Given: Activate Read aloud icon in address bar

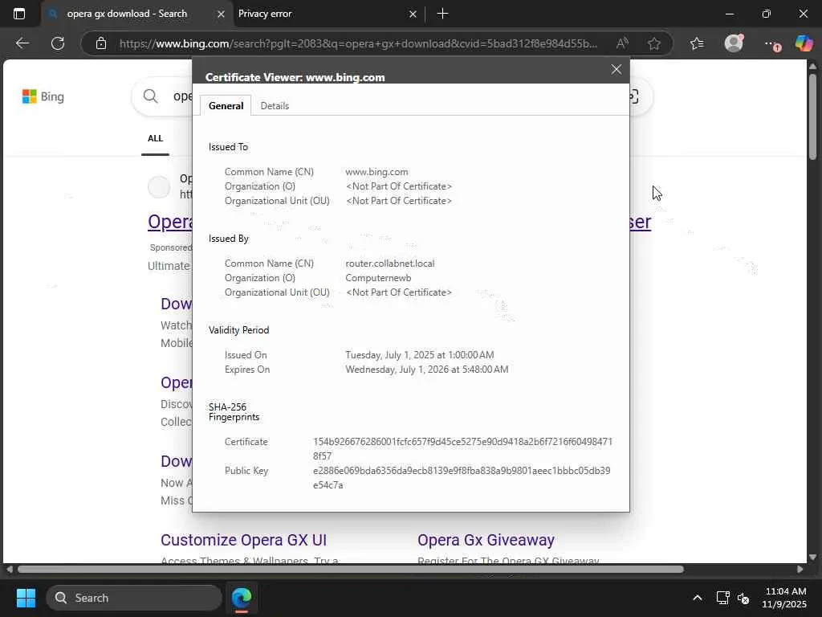Looking at the screenshot, I should tap(622, 43).
